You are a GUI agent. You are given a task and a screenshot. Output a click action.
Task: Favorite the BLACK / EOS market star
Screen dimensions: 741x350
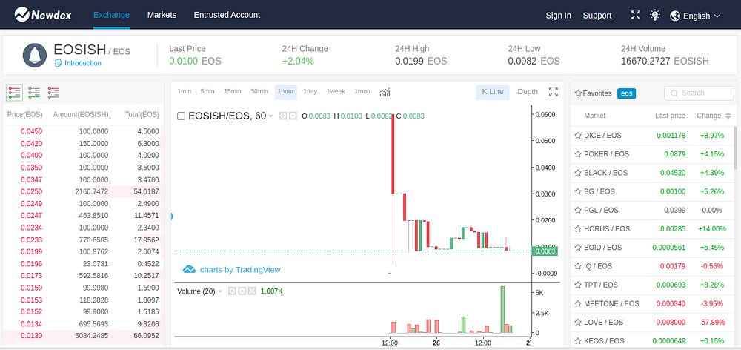pyautogui.click(x=577, y=173)
